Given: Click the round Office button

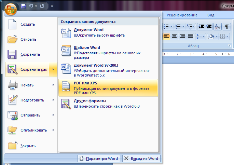Looking at the screenshot, I should pos(11,9).
